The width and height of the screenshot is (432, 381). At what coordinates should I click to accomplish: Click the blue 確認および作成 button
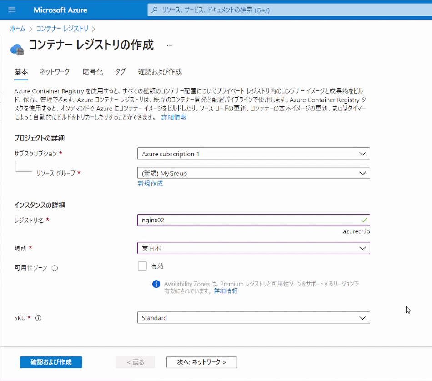(51, 362)
